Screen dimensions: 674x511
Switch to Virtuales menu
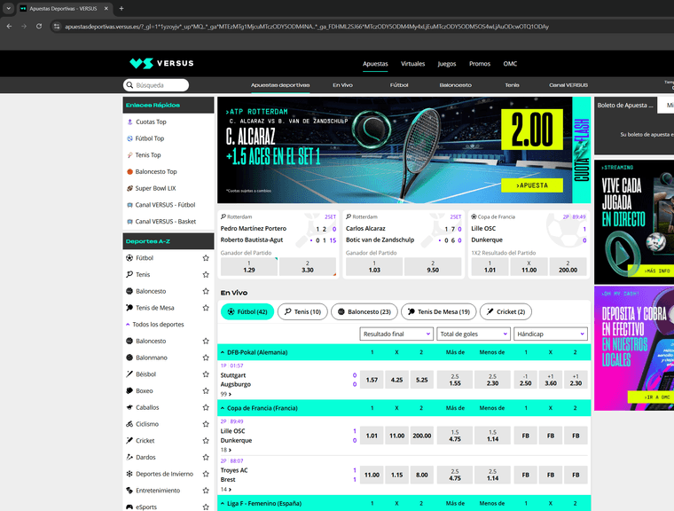(412, 64)
